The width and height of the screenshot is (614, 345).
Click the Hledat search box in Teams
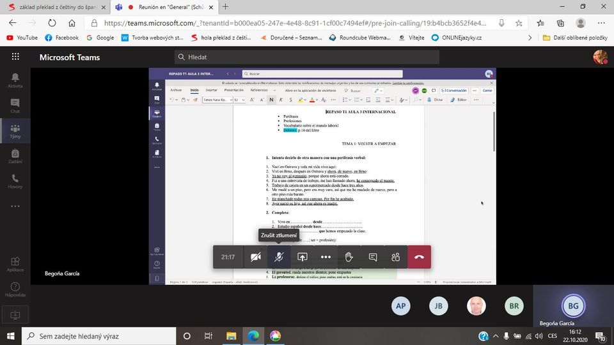307,57
